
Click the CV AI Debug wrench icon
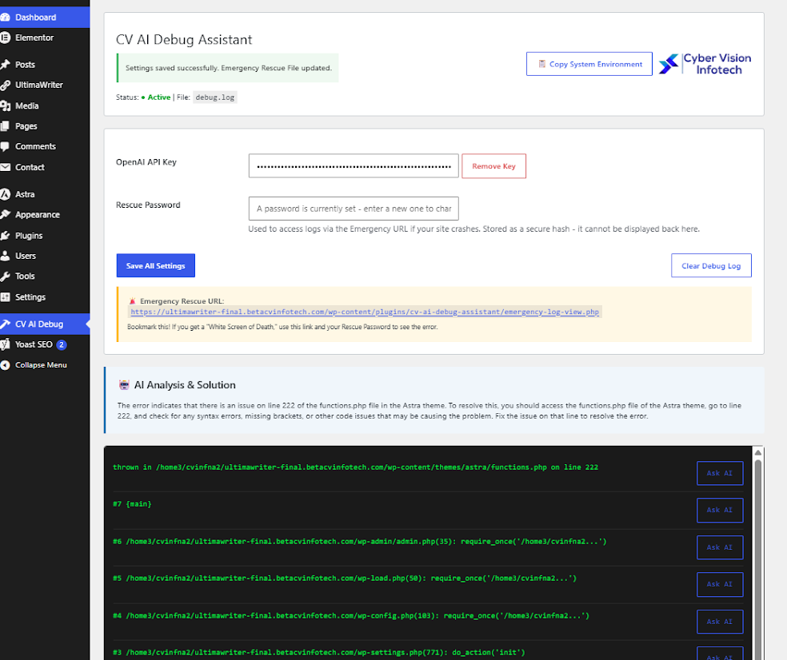5,324
